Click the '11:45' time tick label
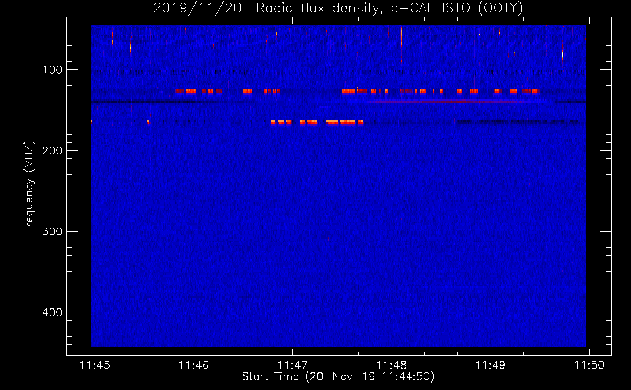The image size is (631, 390). 95,365
